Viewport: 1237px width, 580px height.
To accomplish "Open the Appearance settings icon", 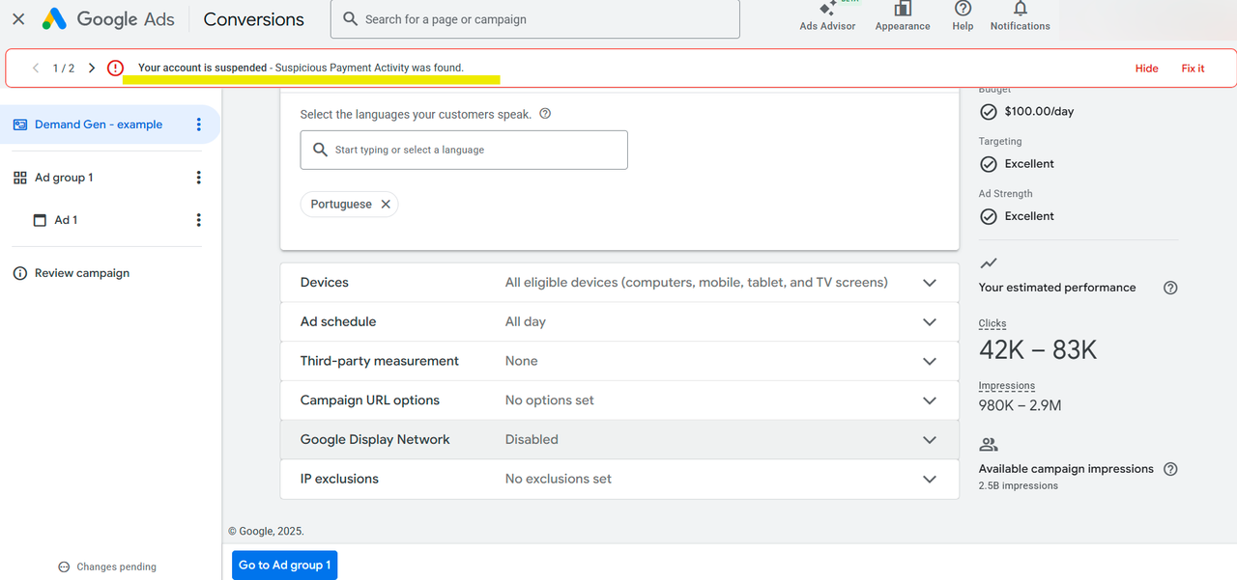I will 903,9.
